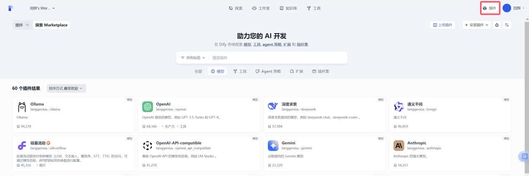The width and height of the screenshot is (529, 176).
Task: Select the 模型 category filter
Action: click(218, 71)
